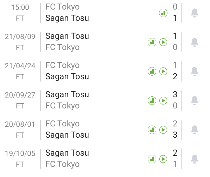
Task: Open stats icon for 21/04/24 match
Action: click(152, 71)
